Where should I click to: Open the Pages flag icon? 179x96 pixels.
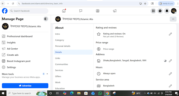81,11
